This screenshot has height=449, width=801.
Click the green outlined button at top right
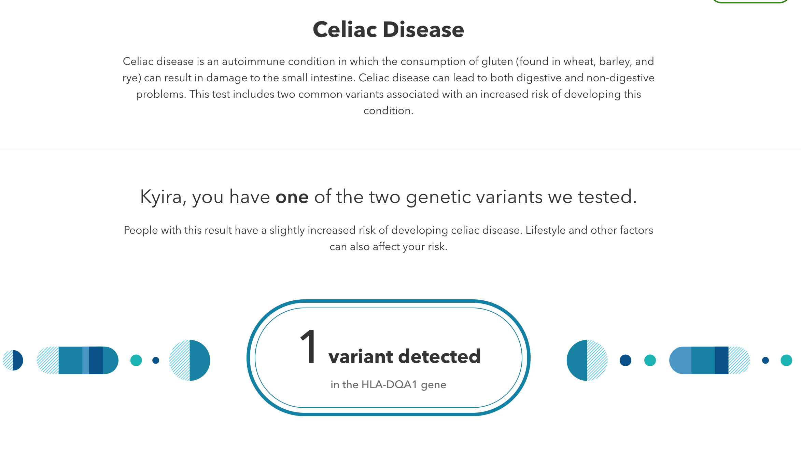[x=749, y=1]
